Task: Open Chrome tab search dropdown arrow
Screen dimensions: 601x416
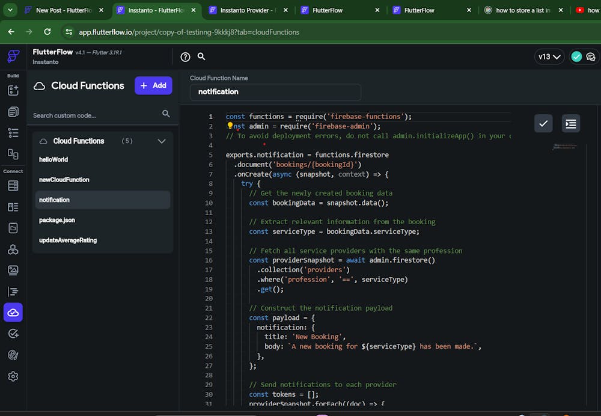Action: click(10, 10)
